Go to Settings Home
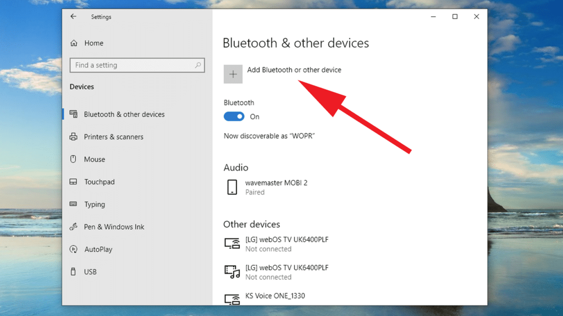The height and width of the screenshot is (316, 563). click(x=93, y=43)
